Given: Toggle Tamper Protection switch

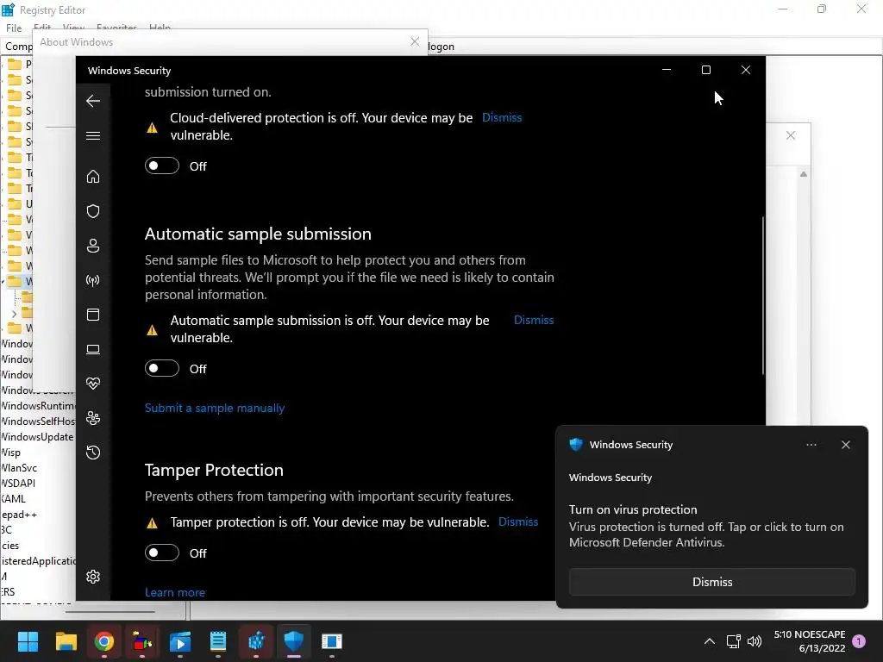Looking at the screenshot, I should pos(162,553).
